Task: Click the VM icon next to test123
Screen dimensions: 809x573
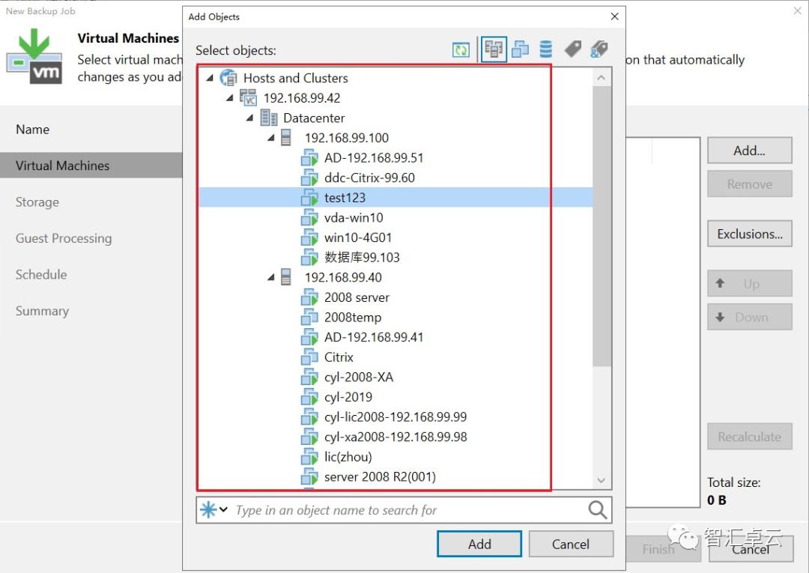Action: pos(310,198)
